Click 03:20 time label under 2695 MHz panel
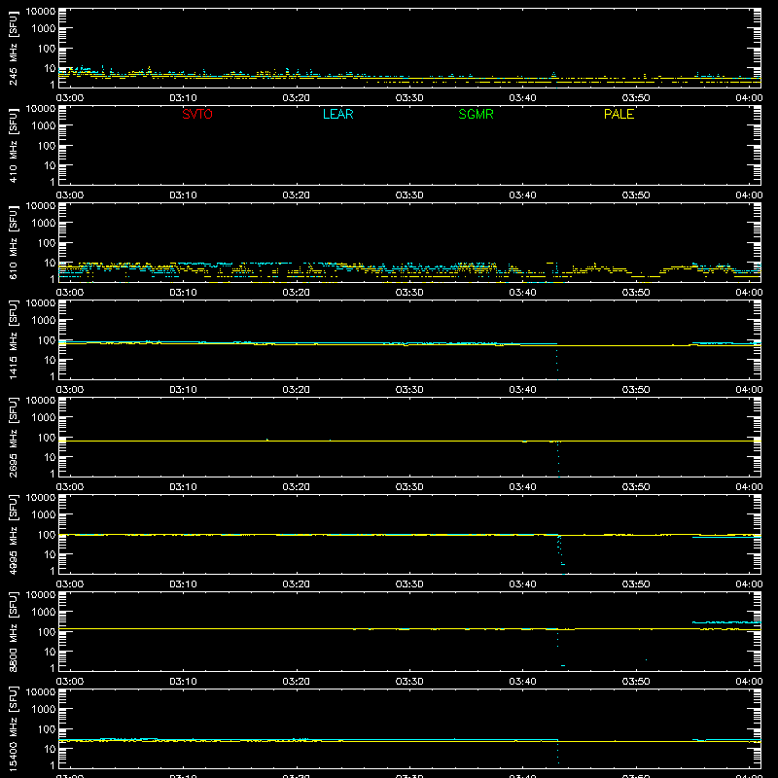 click(297, 487)
